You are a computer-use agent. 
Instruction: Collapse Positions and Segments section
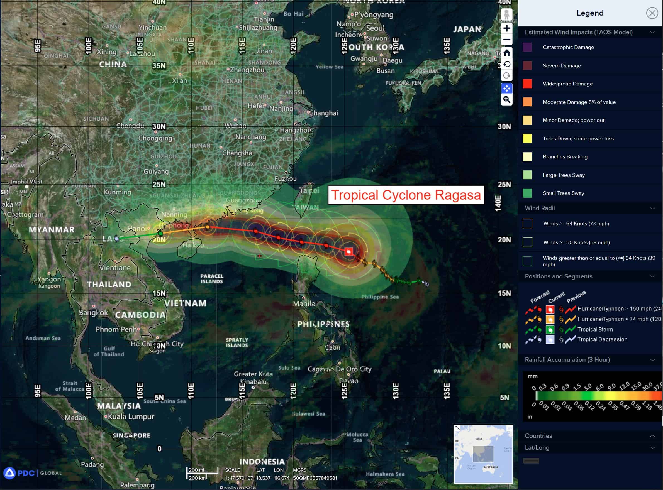click(652, 276)
